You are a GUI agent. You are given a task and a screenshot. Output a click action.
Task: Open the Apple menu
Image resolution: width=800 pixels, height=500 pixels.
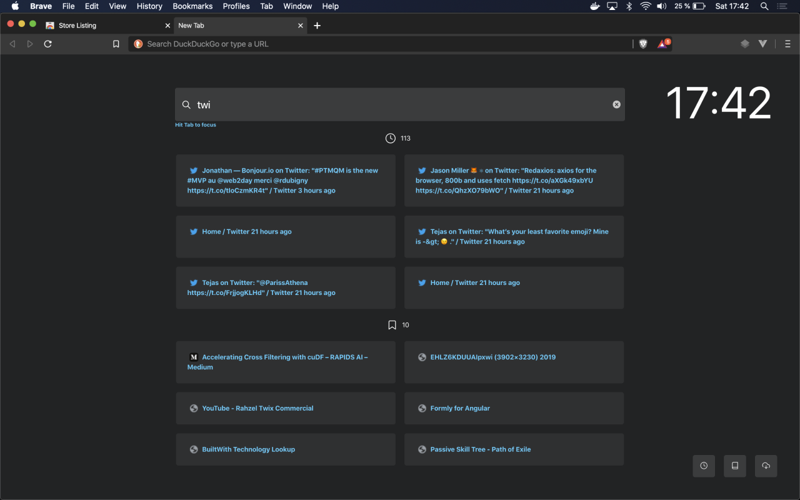[x=15, y=6]
